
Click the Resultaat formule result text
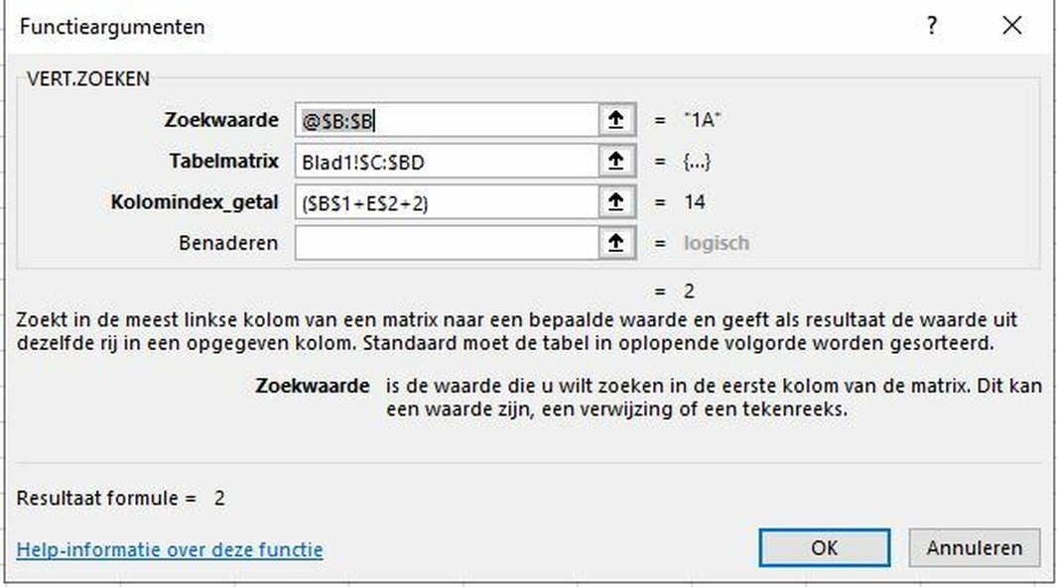coord(121,498)
